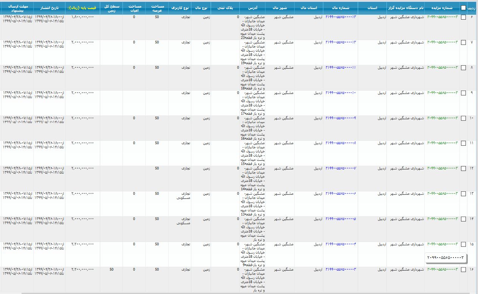Sort table by تاریخ انتشار header
The image size is (478, 294).
[x=49, y=8]
